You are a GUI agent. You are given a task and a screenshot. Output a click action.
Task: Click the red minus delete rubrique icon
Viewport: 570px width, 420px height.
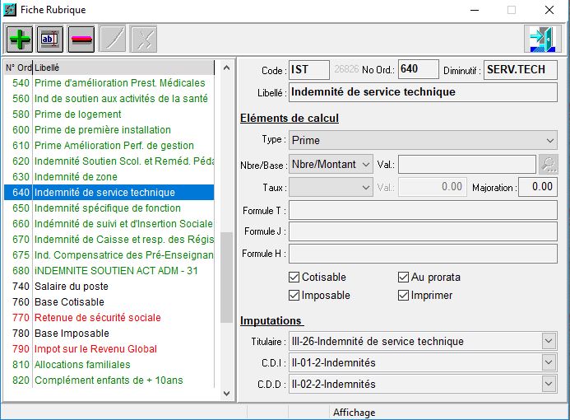(81, 39)
